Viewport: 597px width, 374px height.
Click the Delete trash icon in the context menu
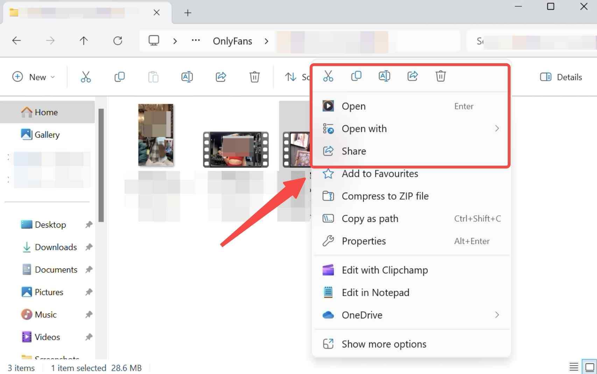click(441, 76)
